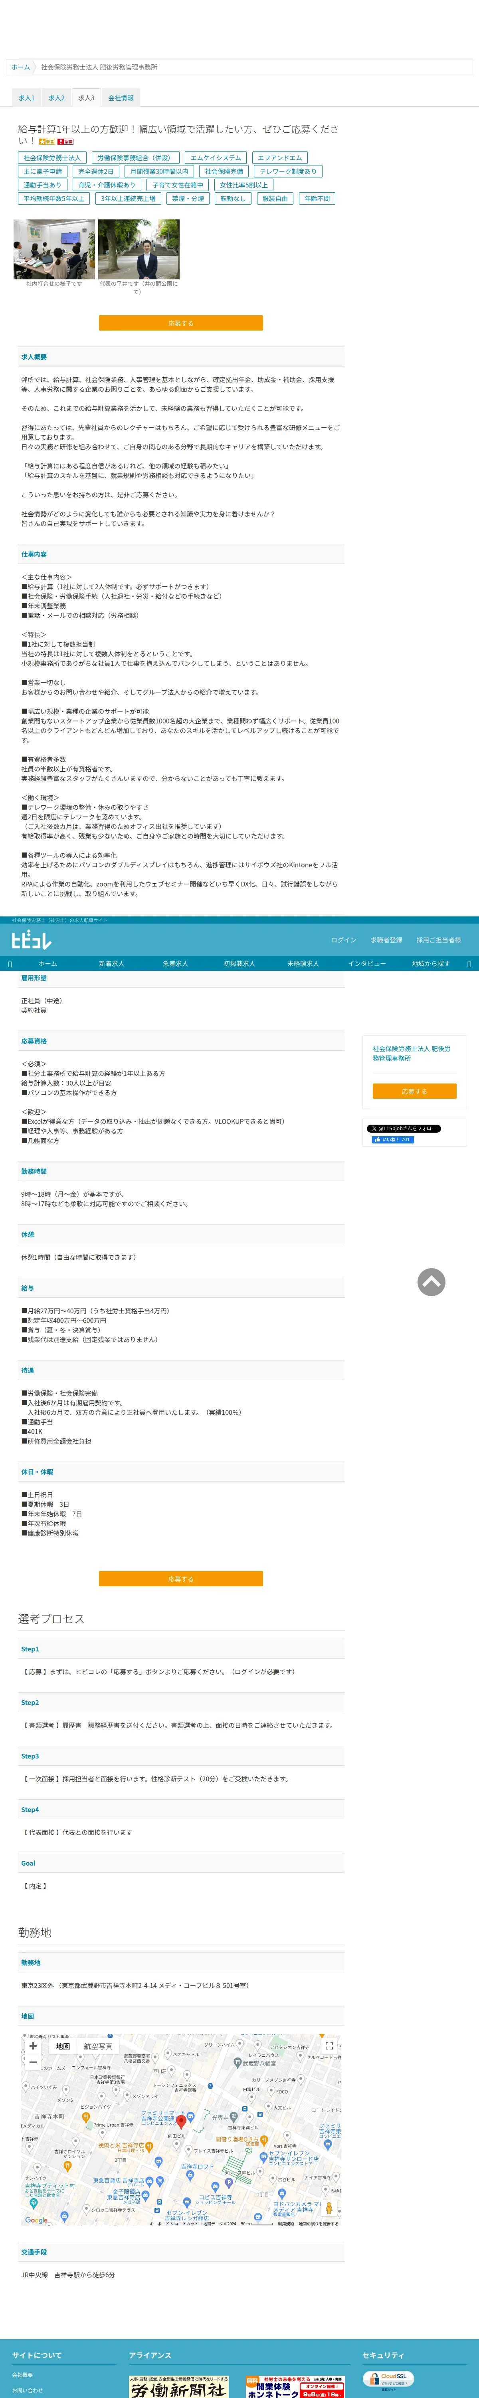Open the 利用規約 map link
The width and height of the screenshot is (479, 2398).
coord(285,2223)
